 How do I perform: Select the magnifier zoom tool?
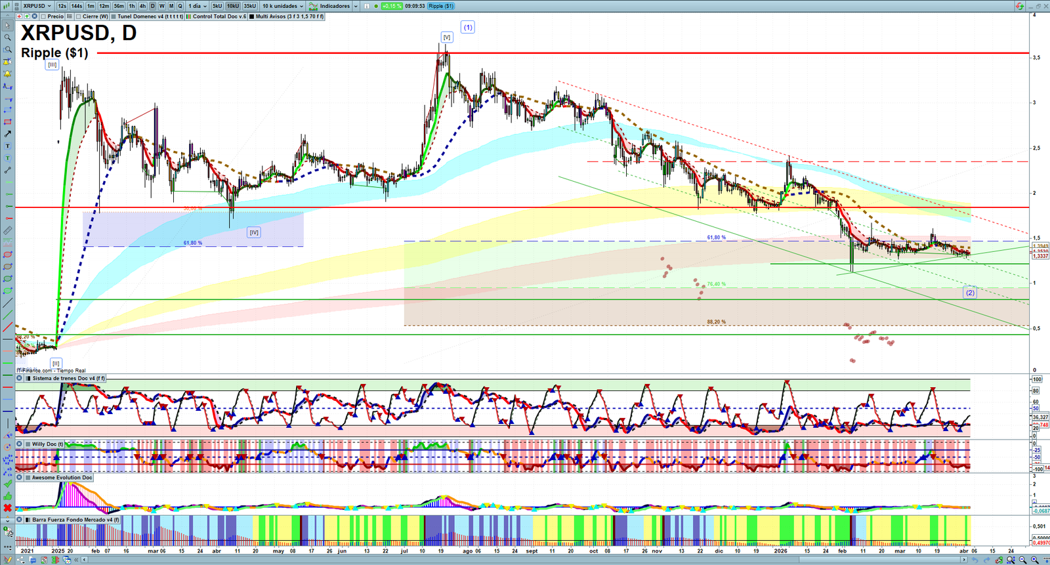(7, 37)
